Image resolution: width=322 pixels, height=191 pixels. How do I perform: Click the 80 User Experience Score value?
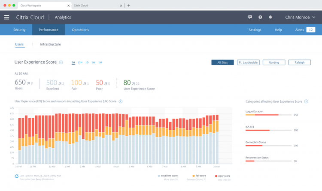pyautogui.click(x=127, y=83)
